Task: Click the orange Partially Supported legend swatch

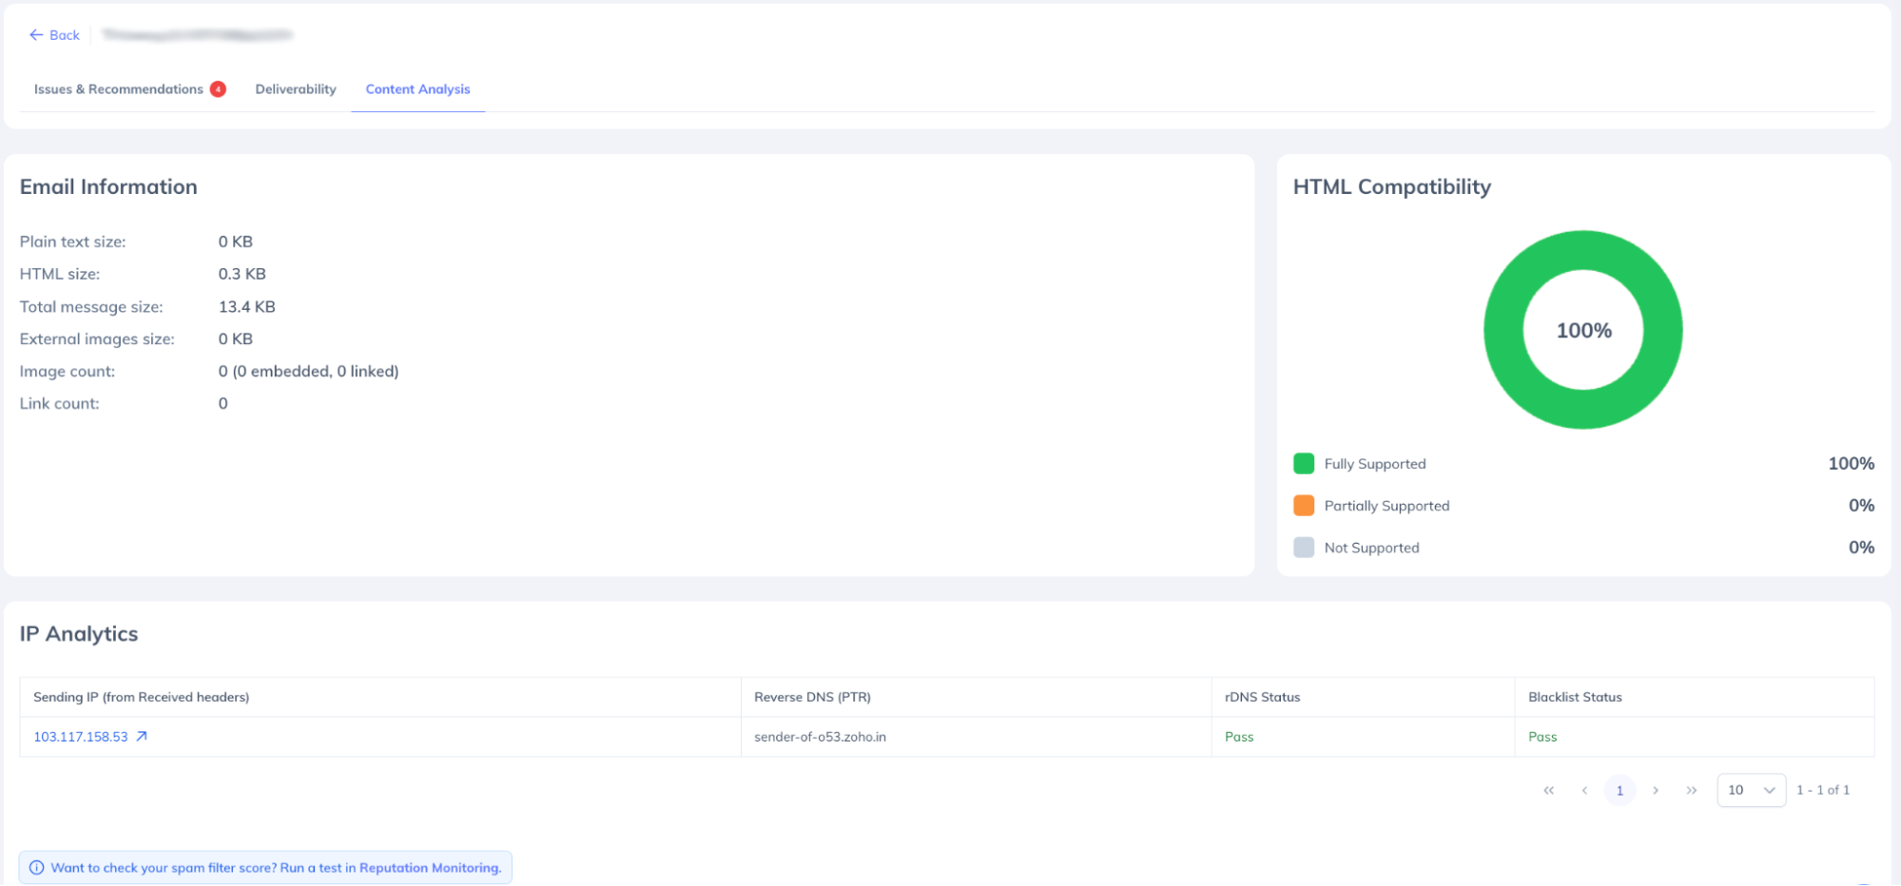Action: [1304, 506]
